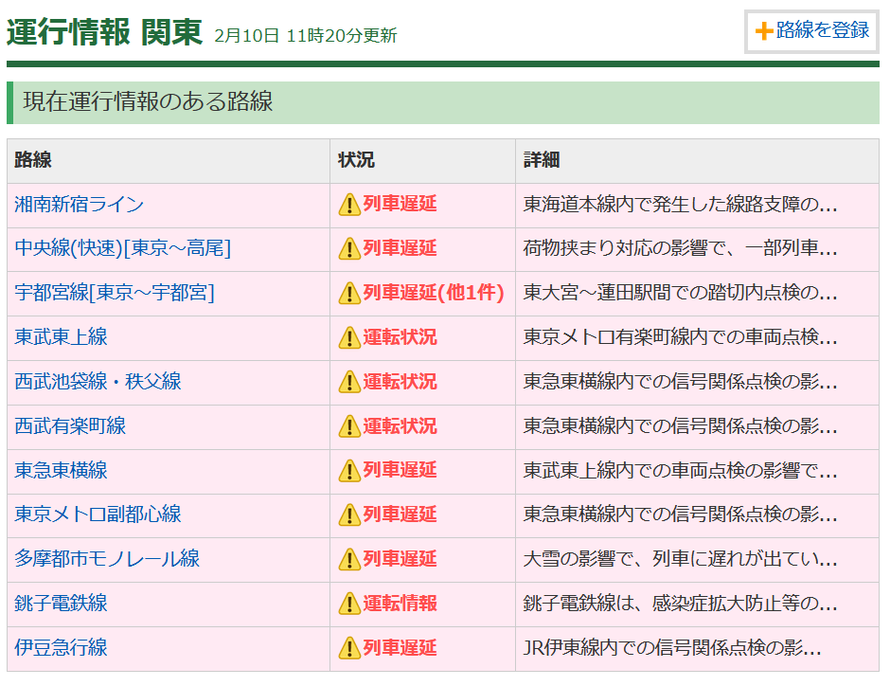Open the 西武池袋線・秩父線 link

point(98,382)
